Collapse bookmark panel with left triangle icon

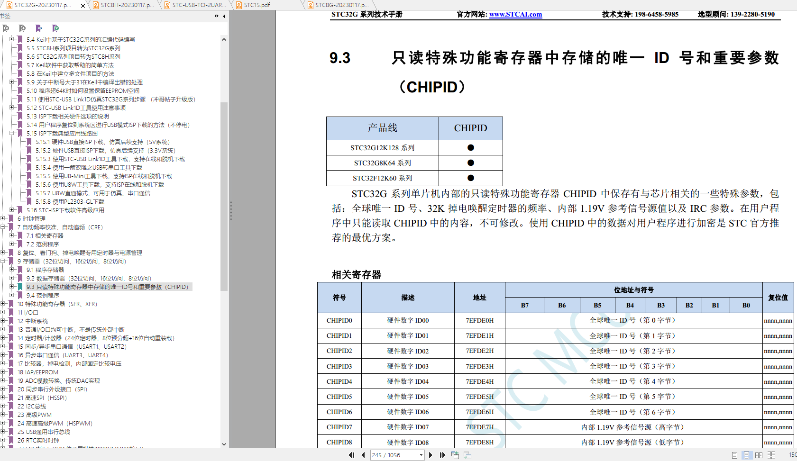(224, 16)
